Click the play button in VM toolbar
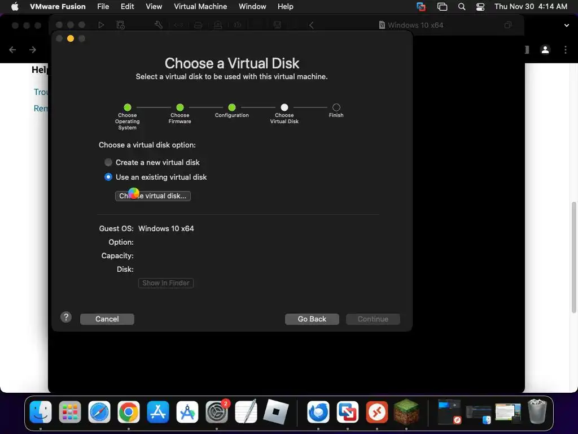Screen dimensions: 578x434 [101, 25]
